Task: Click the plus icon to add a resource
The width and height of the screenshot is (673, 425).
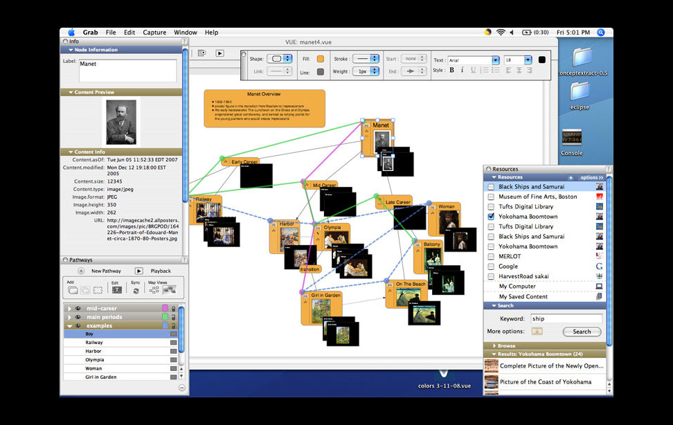Action: click(x=571, y=177)
